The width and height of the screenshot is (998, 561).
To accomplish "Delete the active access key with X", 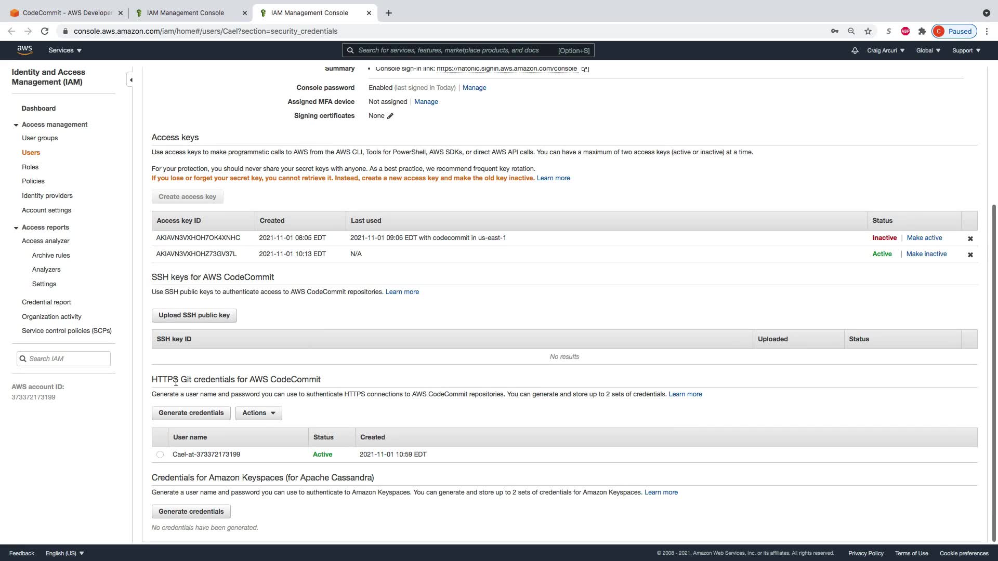I will (x=970, y=255).
